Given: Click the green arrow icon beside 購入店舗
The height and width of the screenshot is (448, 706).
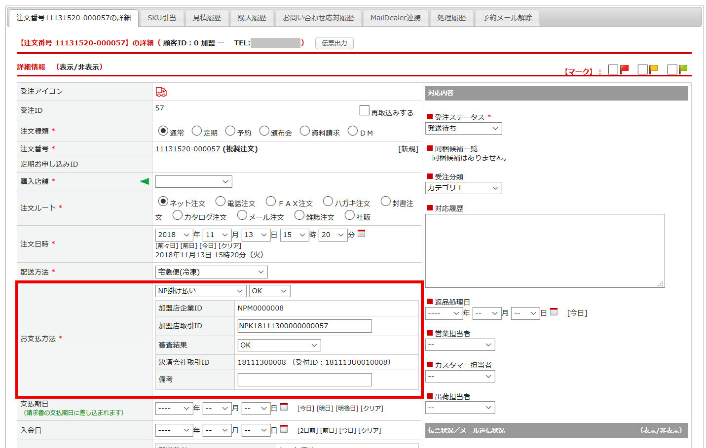Looking at the screenshot, I should click(x=145, y=181).
